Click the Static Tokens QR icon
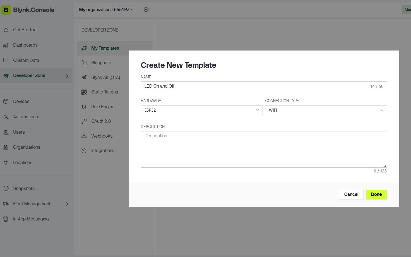Viewport: 411px width, 257px height. (84, 92)
